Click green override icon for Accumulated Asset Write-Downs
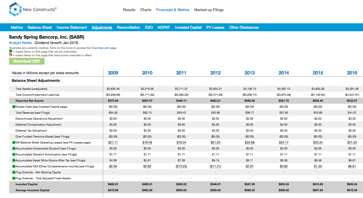The width and height of the screenshot is (363, 198). point(14,161)
